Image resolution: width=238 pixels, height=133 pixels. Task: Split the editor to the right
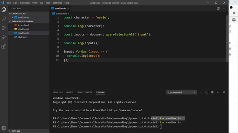[x=218, y=8]
